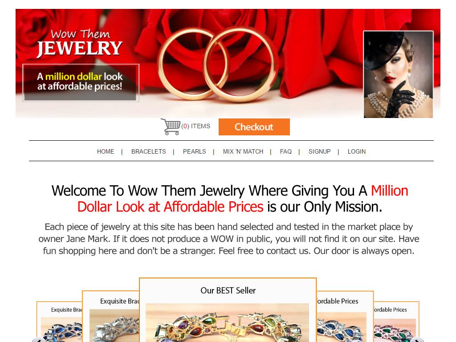Open the LOGIN page
This screenshot has width=456, height=342.
tap(357, 151)
